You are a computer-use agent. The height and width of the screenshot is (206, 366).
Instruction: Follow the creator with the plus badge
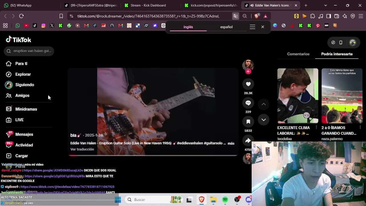[248, 71]
